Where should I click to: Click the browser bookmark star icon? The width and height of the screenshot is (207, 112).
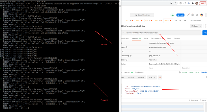[x=175, y=3]
